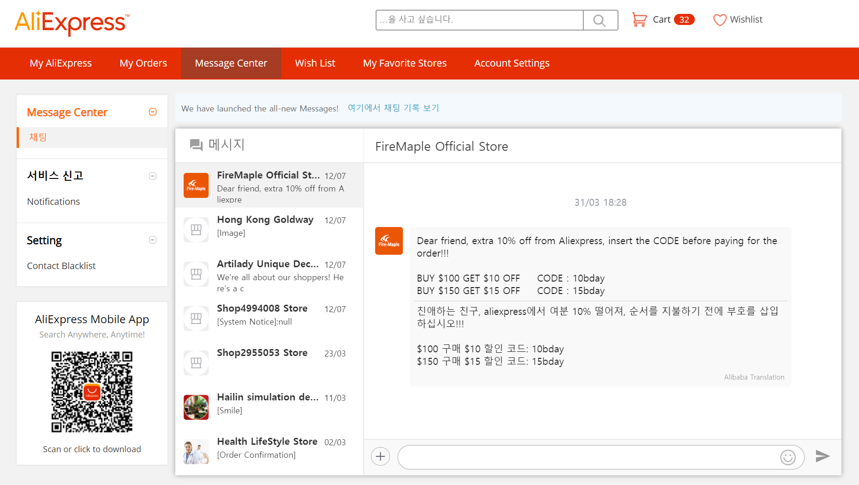Click the Shop2955053 Store avatar icon
The image size is (859, 485).
[196, 363]
